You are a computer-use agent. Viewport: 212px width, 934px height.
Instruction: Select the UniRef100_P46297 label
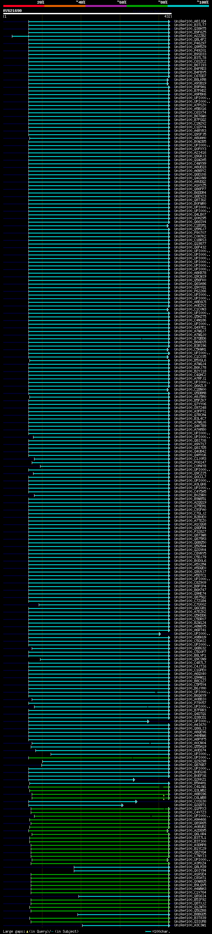click(x=190, y=43)
